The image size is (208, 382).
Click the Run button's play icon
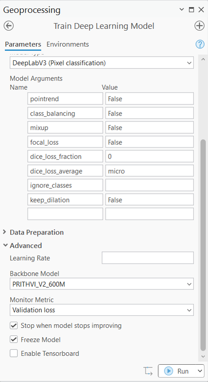point(169,371)
